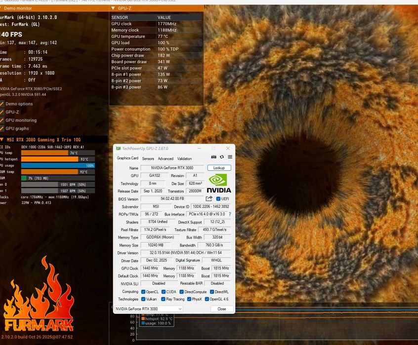Toggle GPU monitoring checkbox in FurMark
Image resolution: width=418 pixels, height=345 pixels.
(2, 120)
